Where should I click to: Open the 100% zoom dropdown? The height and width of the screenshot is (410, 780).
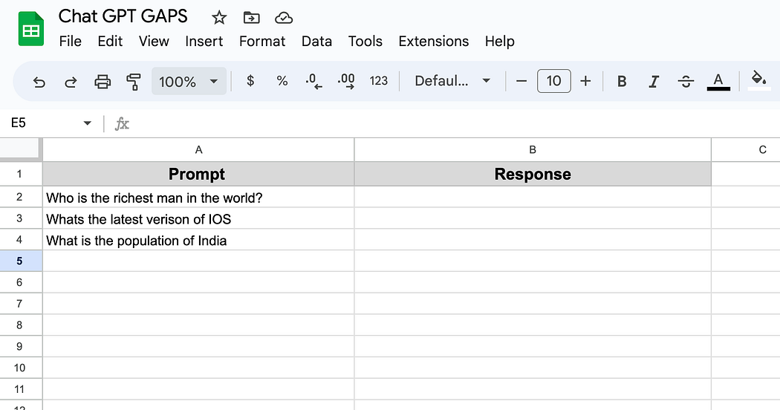(189, 81)
